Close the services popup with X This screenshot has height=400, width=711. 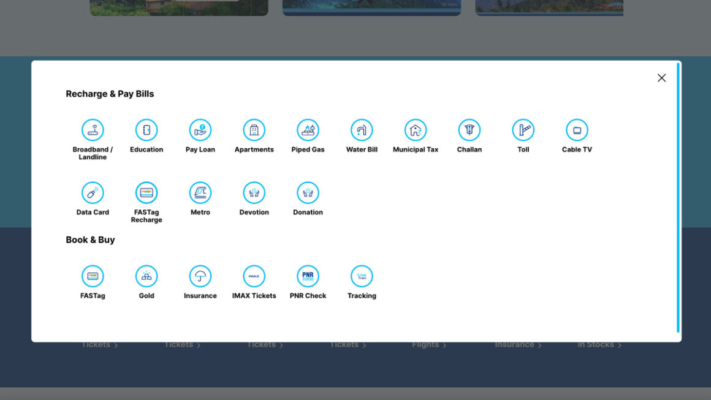coord(661,78)
